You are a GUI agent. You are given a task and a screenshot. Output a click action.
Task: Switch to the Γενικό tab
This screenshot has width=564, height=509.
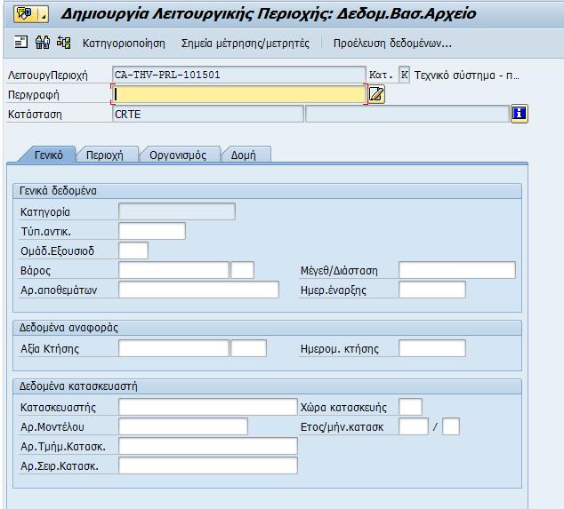pos(49,155)
